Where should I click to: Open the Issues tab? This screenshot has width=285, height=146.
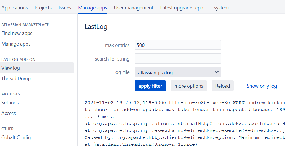click(x=65, y=8)
